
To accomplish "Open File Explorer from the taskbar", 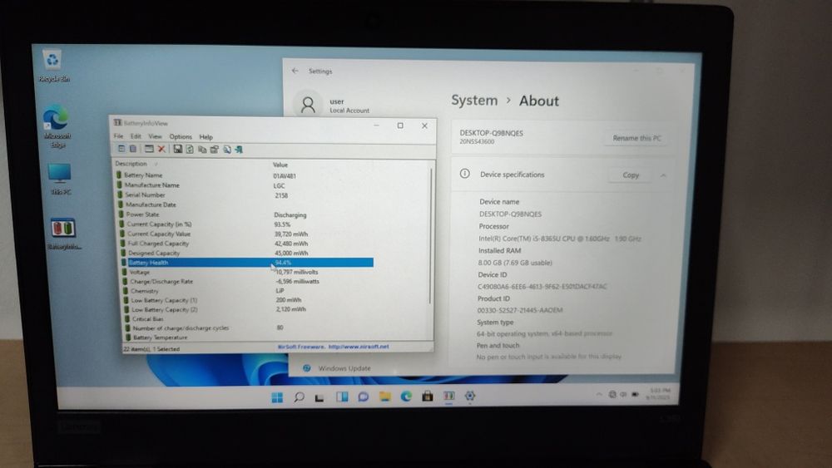I will (384, 396).
